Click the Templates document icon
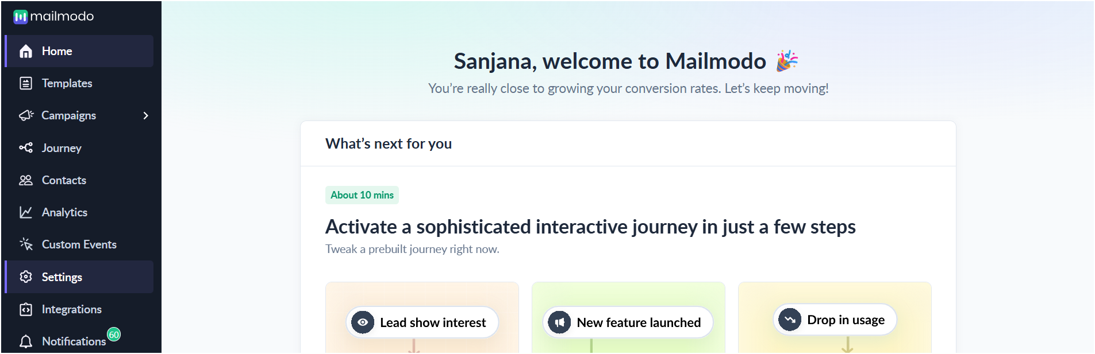1095x354 pixels. tap(26, 83)
